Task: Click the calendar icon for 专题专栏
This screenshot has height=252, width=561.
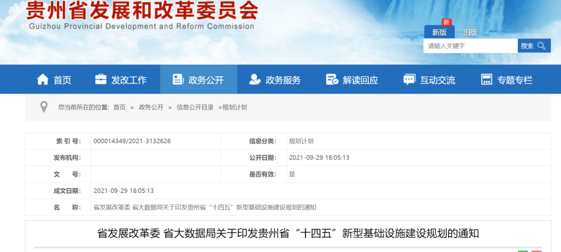Action: [x=487, y=79]
